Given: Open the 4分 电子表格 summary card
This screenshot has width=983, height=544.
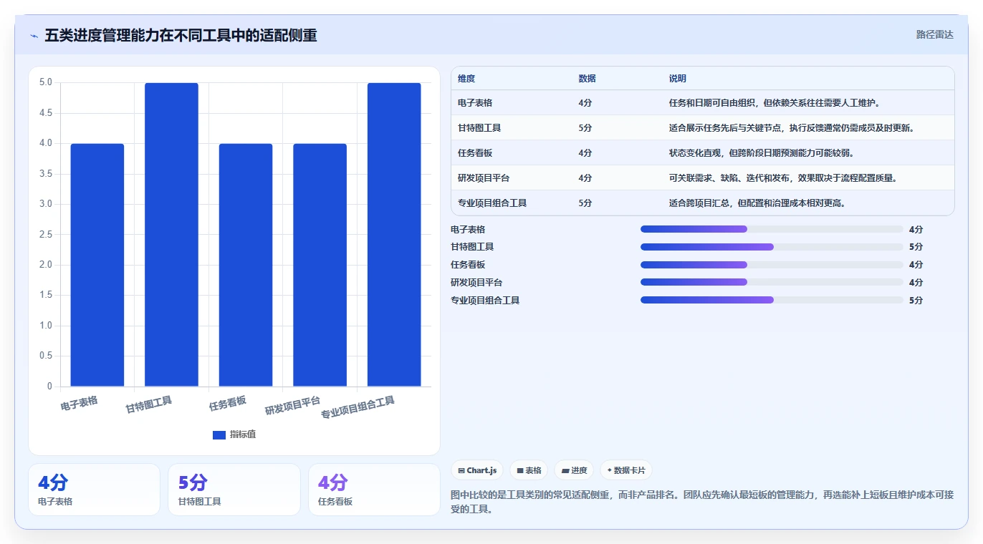Looking at the screenshot, I should coord(94,490).
